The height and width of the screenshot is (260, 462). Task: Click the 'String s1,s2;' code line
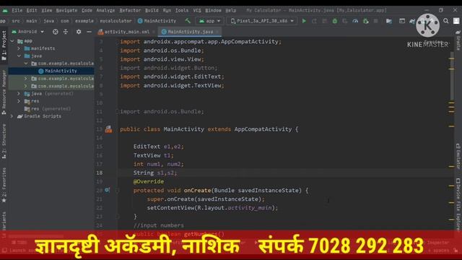point(155,173)
